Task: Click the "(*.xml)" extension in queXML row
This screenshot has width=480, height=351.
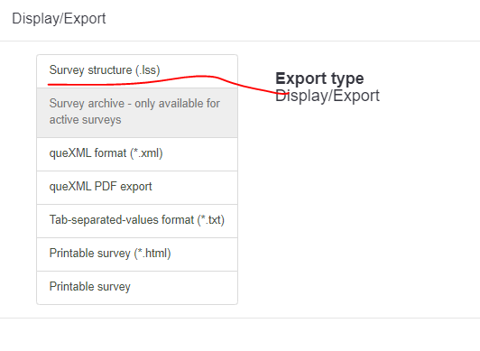Action: [146, 153]
